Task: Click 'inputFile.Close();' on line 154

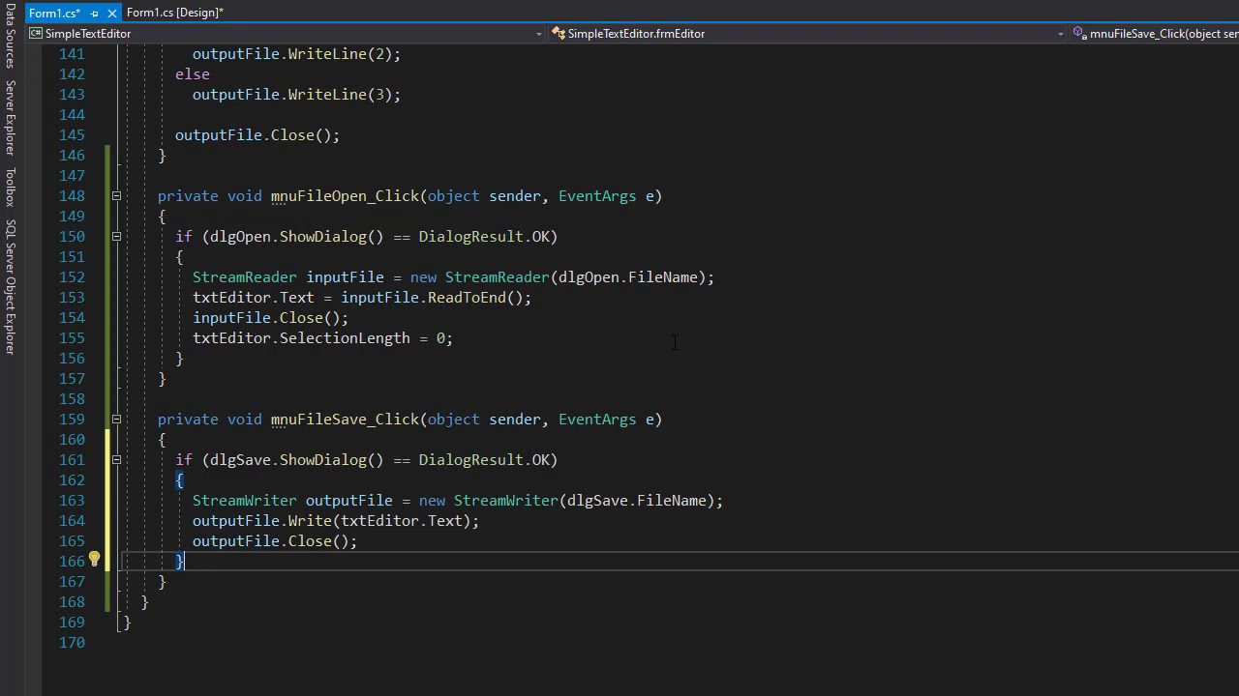Action: coord(270,318)
